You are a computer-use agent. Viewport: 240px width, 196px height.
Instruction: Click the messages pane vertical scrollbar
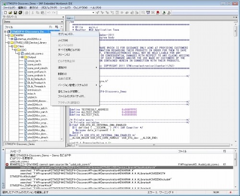235,169
